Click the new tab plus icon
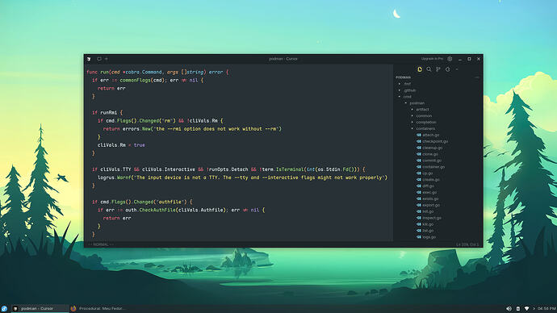Viewport: 557px width, 313px height. pos(107,59)
